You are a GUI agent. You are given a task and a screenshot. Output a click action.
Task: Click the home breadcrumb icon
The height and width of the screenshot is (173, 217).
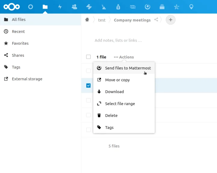click(87, 20)
